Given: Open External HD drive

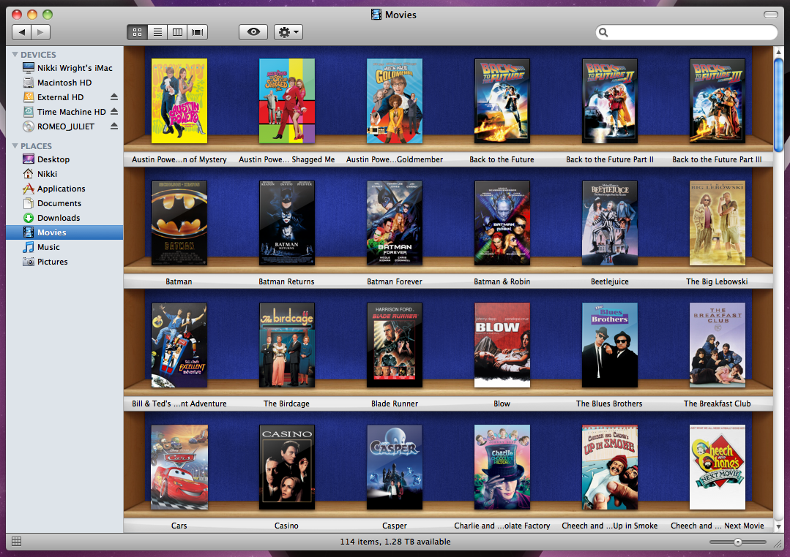Looking at the screenshot, I should click(x=61, y=97).
